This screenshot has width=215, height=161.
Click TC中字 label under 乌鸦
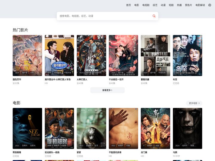176,156
